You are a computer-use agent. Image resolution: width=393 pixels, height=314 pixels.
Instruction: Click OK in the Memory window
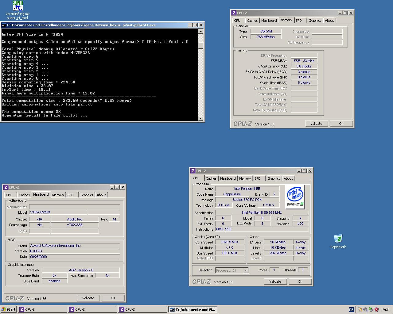[341, 124]
